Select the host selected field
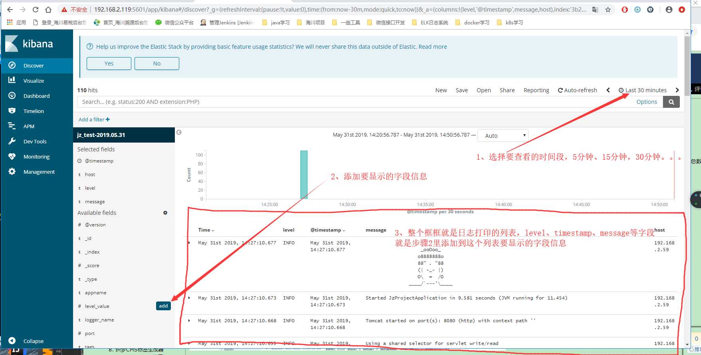This screenshot has width=701, height=355. click(90, 175)
